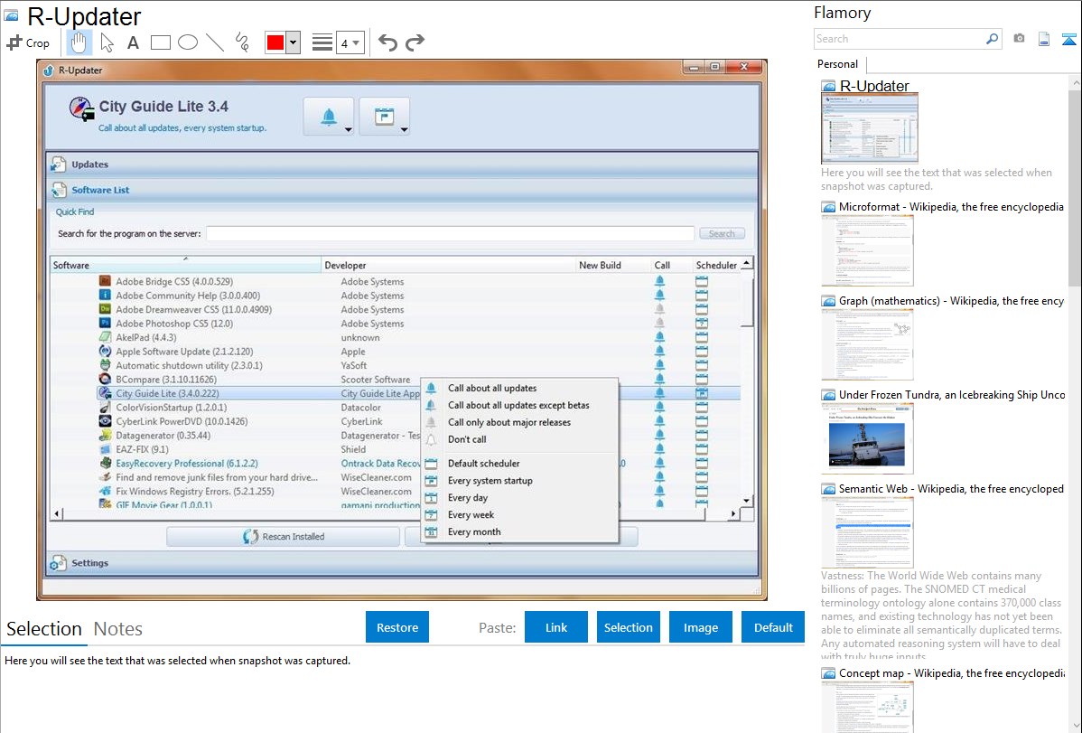Sort by the New Build column header

click(x=612, y=265)
